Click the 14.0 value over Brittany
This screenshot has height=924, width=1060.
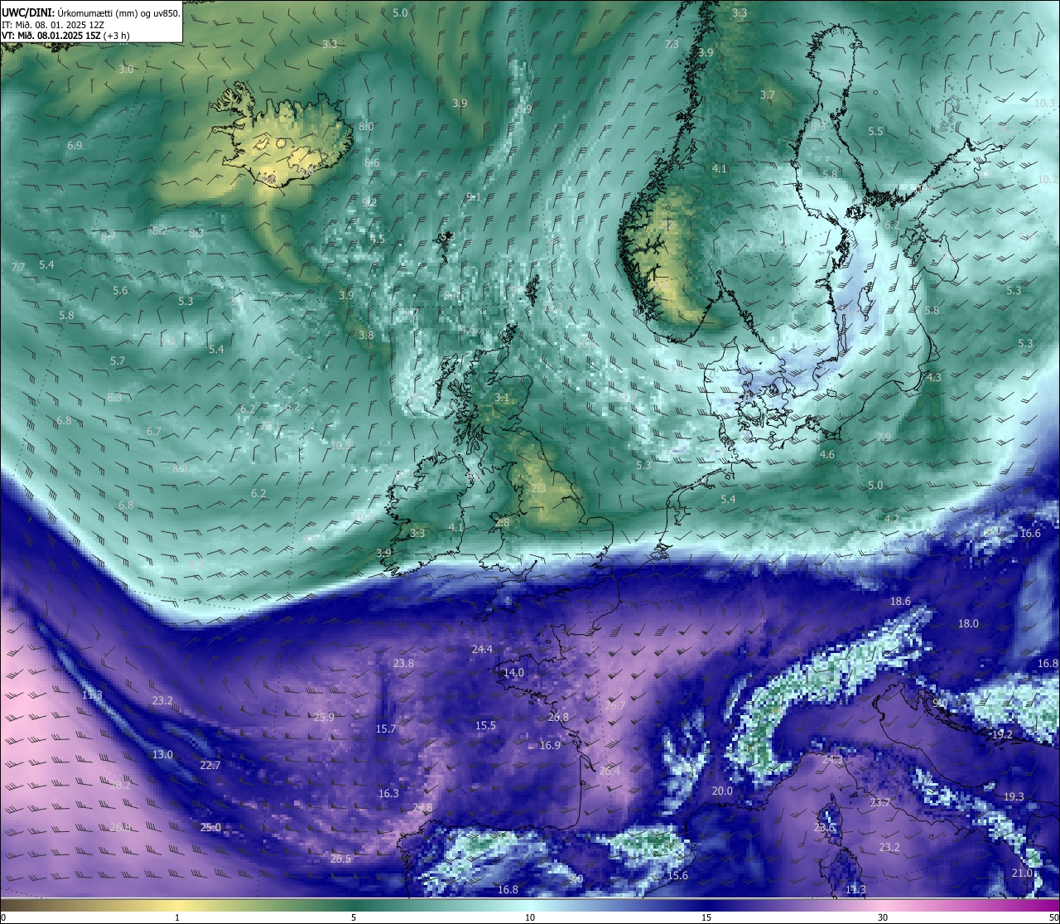click(x=514, y=673)
